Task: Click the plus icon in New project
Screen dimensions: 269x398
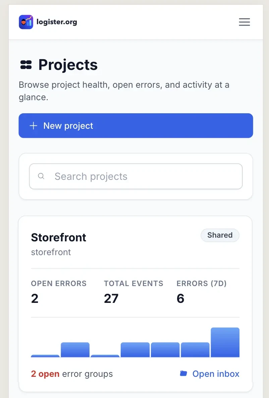Action: (x=33, y=126)
